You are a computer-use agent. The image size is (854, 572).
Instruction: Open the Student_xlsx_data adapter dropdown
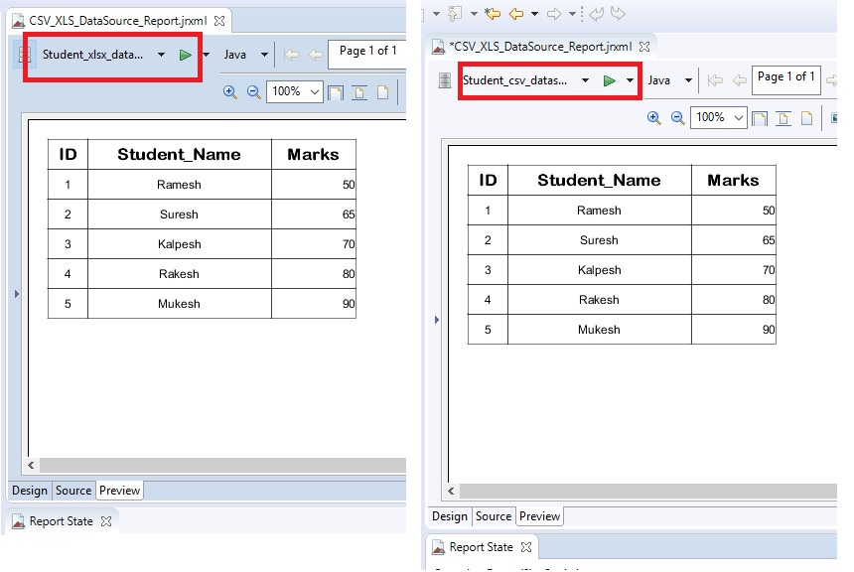pos(162,55)
